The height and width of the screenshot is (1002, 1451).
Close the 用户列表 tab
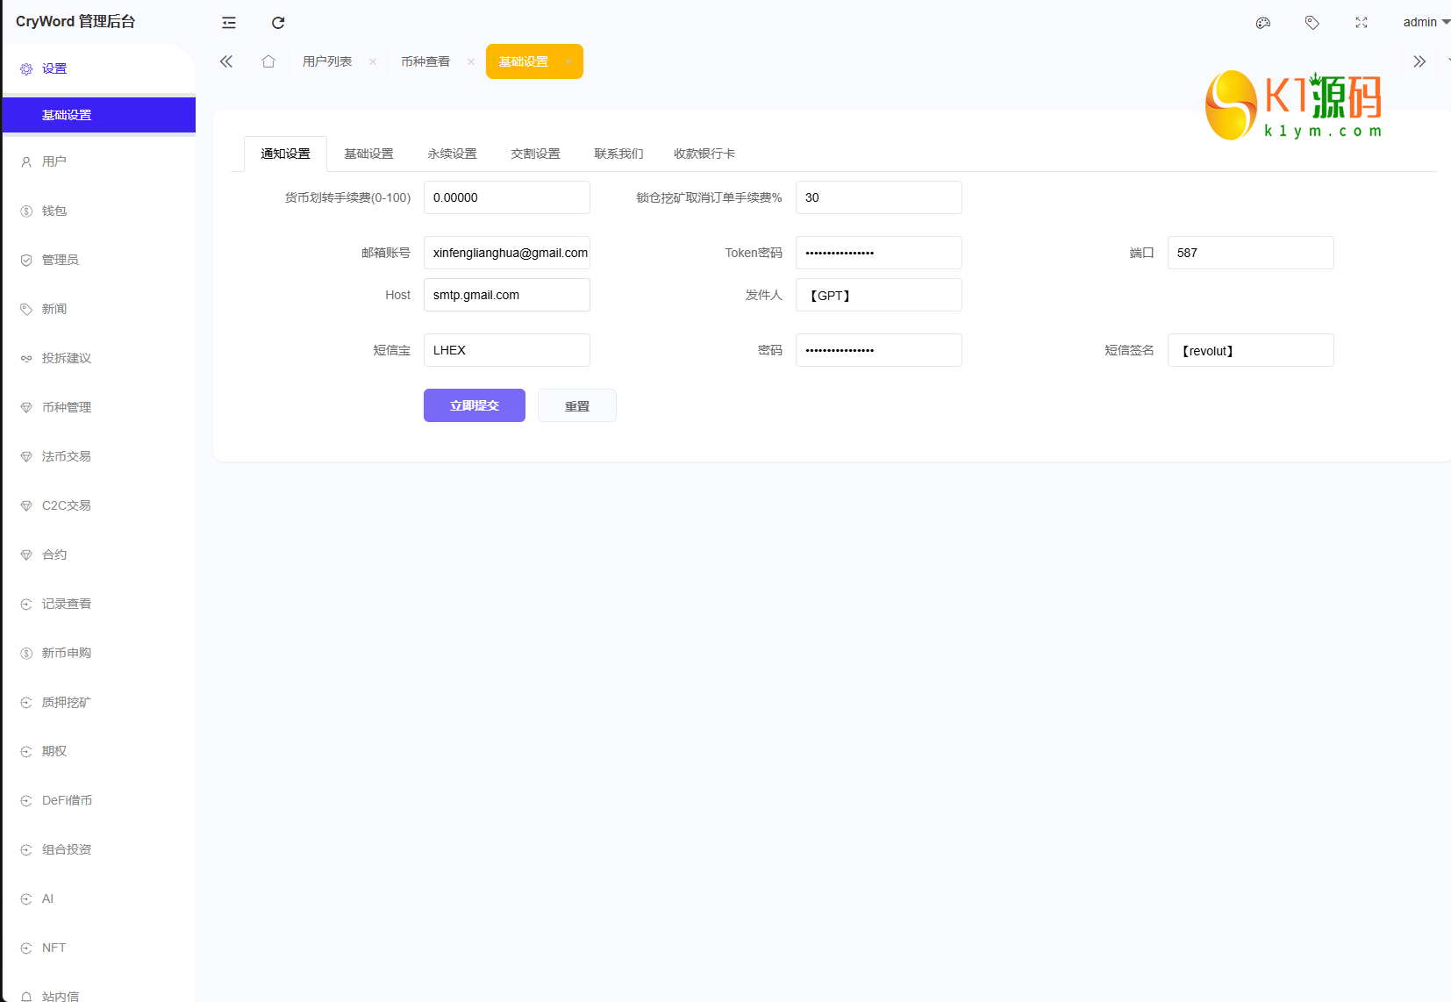tap(373, 61)
